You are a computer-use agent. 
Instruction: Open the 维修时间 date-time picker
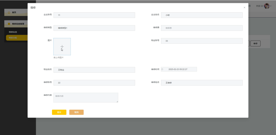179,69
